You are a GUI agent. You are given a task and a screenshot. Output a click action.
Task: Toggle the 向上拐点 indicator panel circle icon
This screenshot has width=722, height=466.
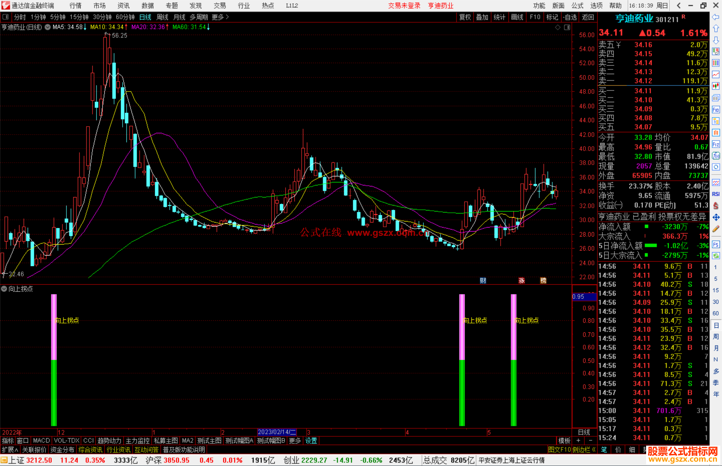click(4, 289)
